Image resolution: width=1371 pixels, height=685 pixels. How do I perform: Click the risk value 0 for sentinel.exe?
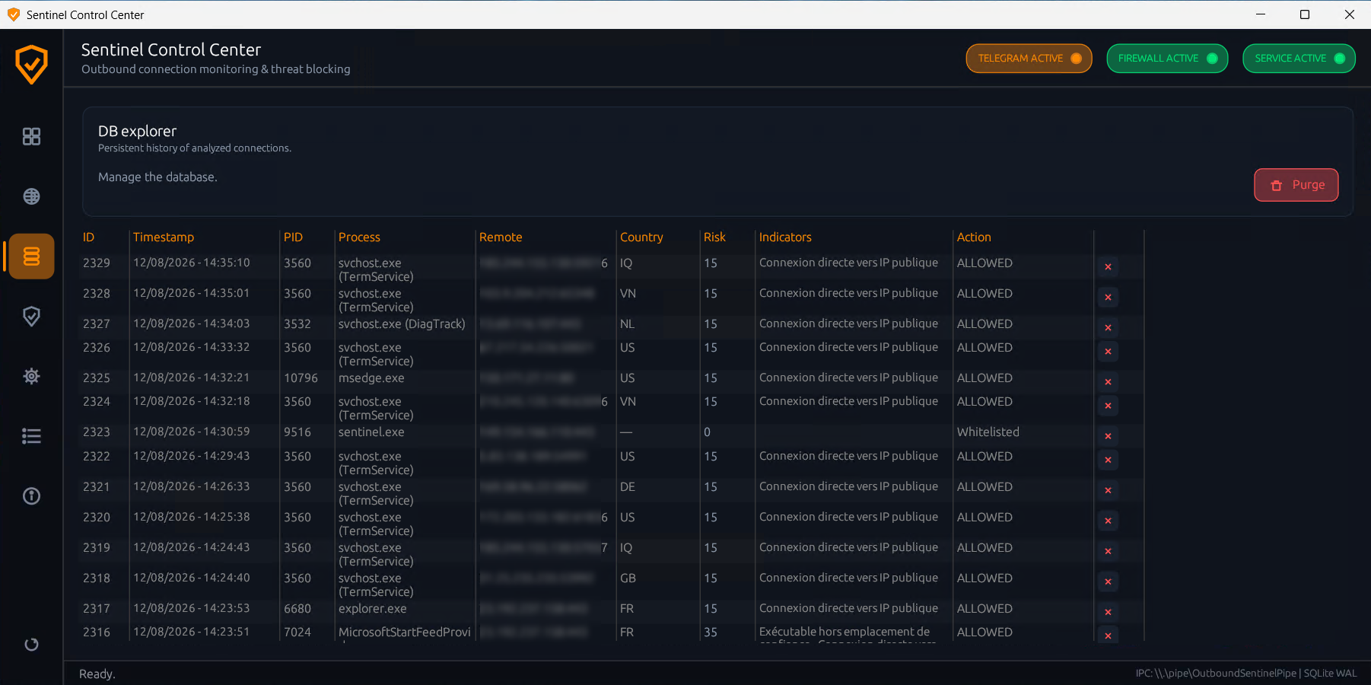pyautogui.click(x=707, y=432)
